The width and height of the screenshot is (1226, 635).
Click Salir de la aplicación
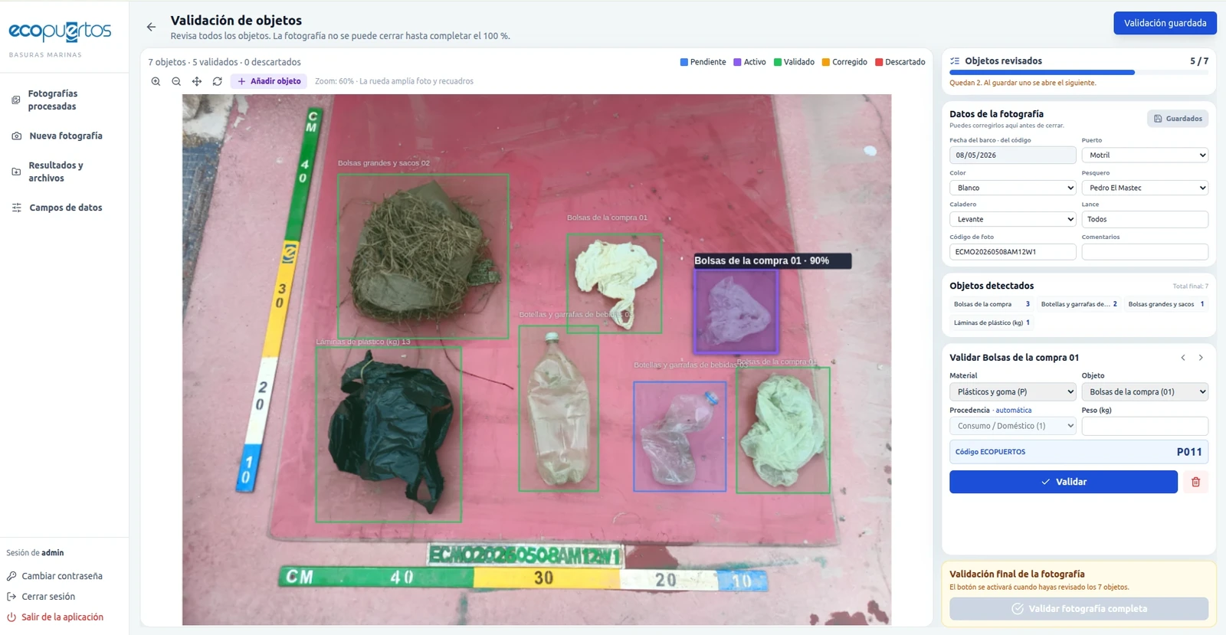[x=55, y=617]
